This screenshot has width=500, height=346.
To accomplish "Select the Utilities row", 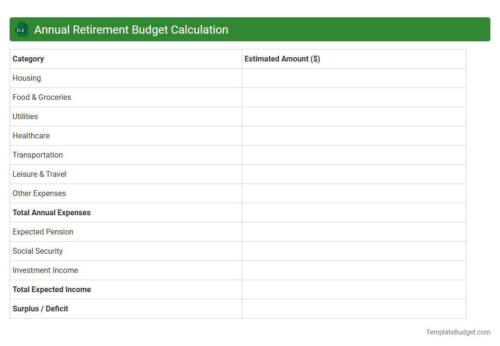I will pos(25,116).
